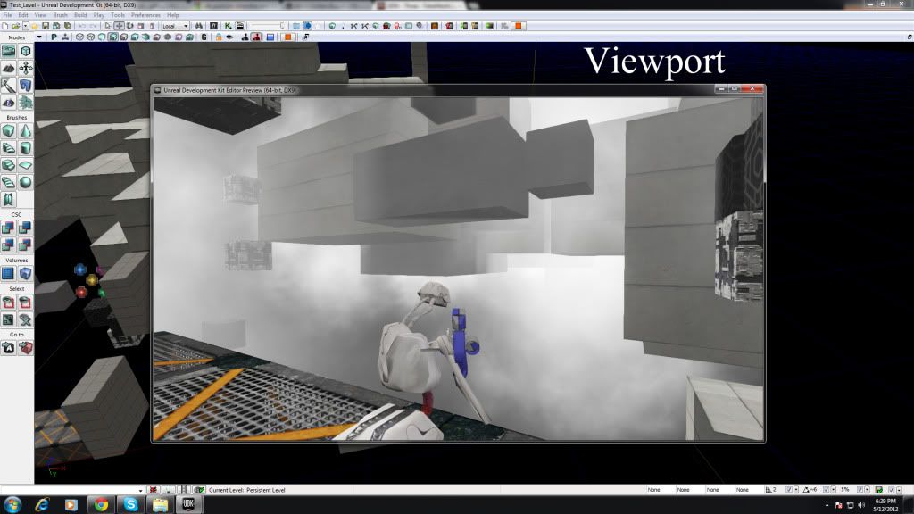914x514 pixels.
Task: Open the View menu
Action: pyautogui.click(x=40, y=15)
